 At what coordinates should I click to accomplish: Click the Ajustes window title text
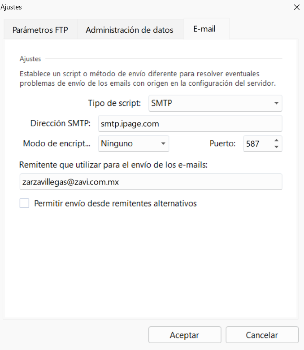(11, 7)
